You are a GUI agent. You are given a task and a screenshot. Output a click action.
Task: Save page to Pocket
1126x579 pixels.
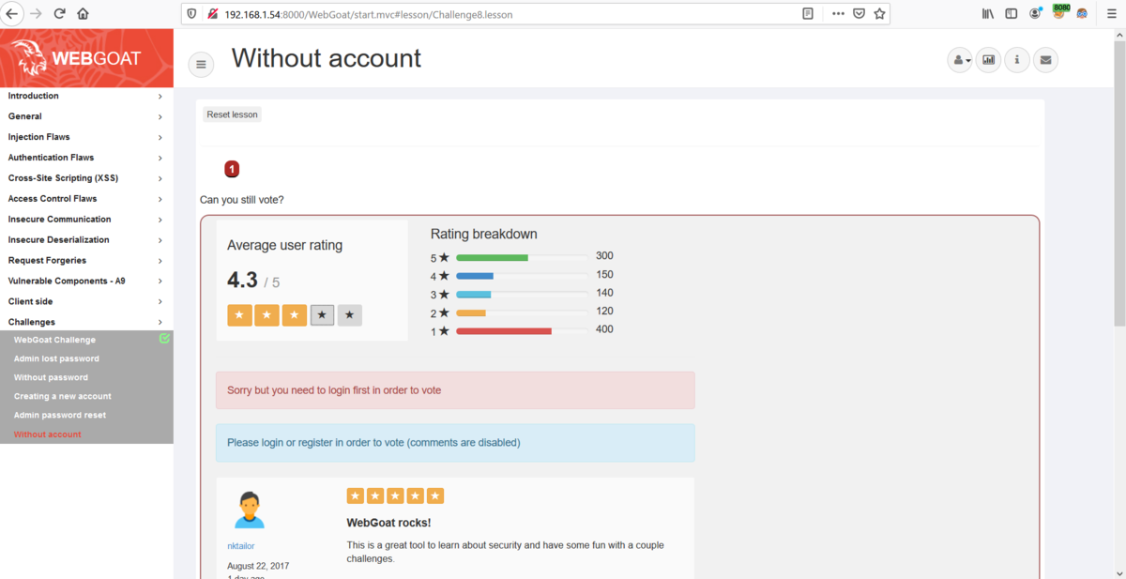click(x=859, y=14)
